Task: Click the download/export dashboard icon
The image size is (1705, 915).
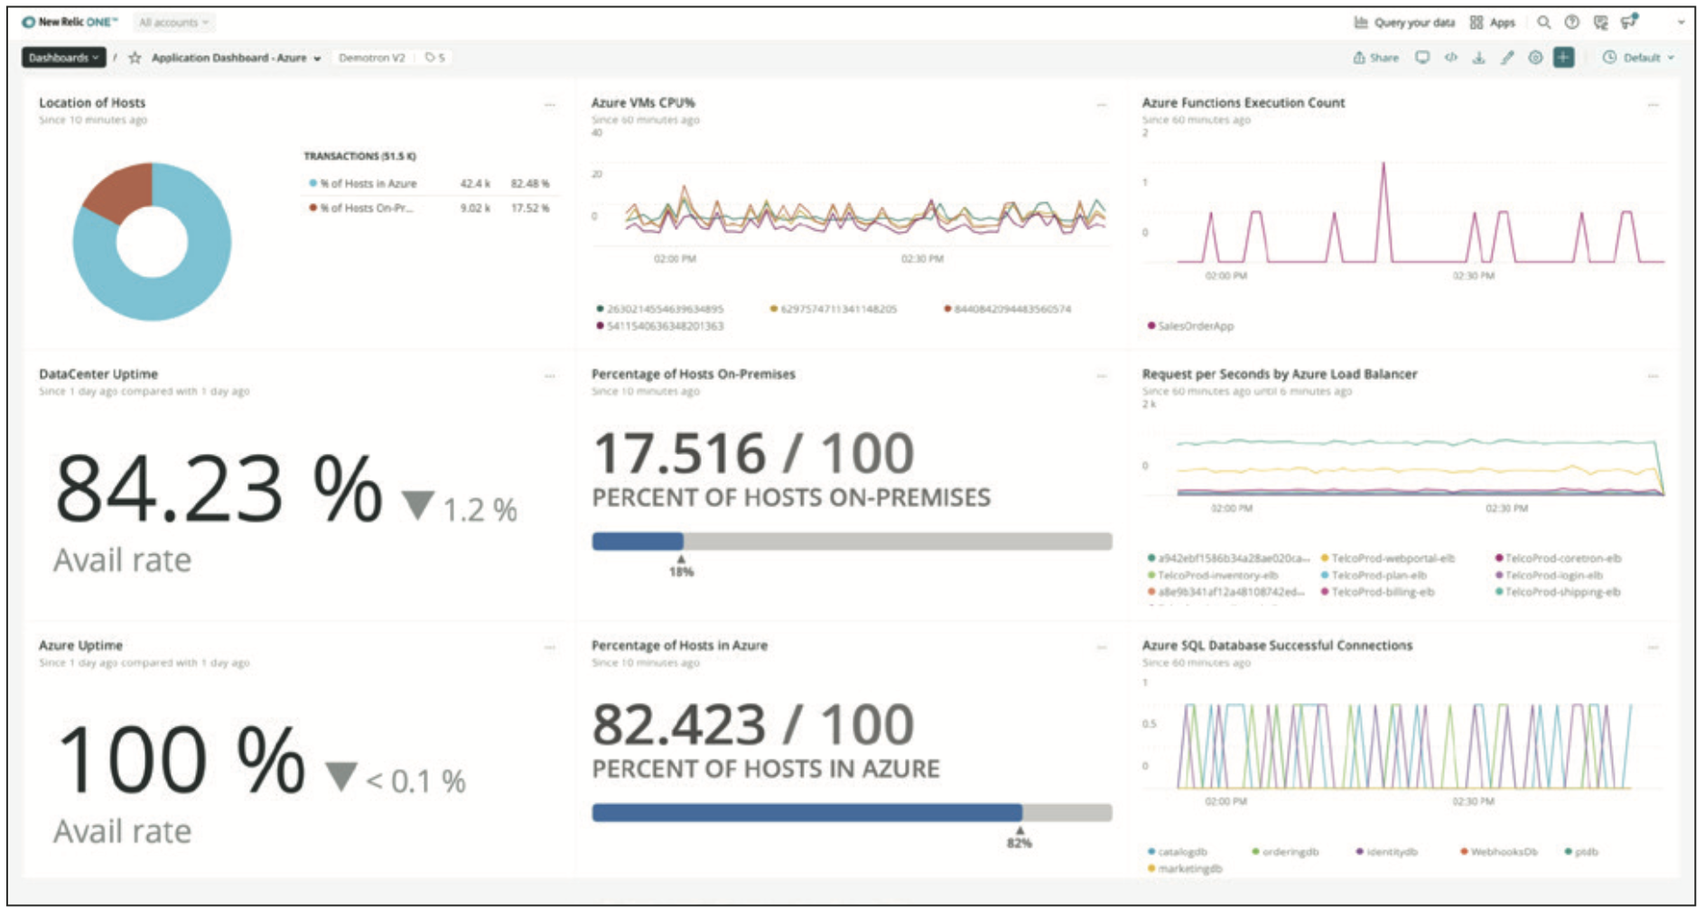Action: (1478, 58)
